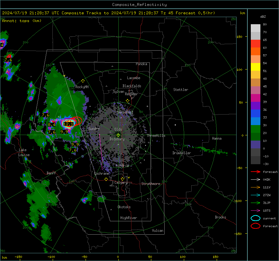The image size is (279, 261).
Task: Select the light blue swatch in dBZ legend
Action: tap(255, 121)
